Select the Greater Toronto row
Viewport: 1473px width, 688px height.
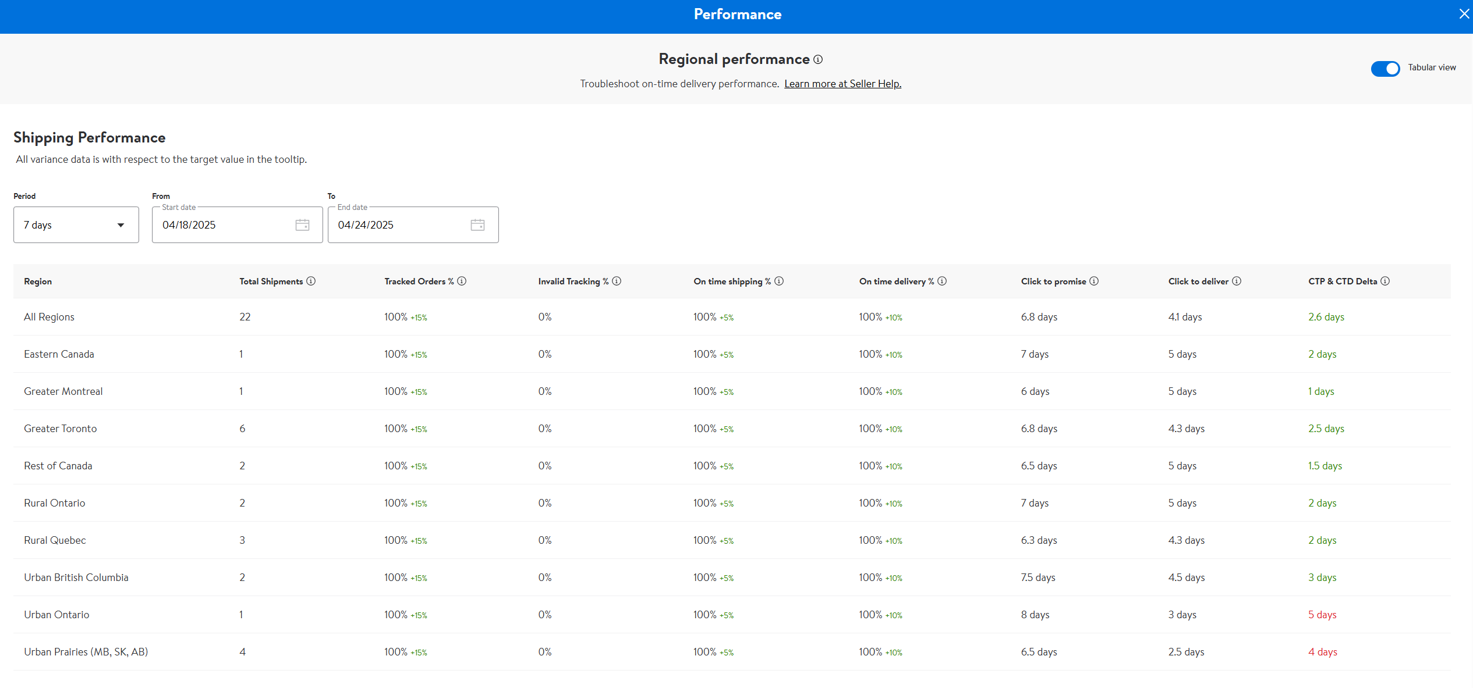pyautogui.click(x=61, y=429)
